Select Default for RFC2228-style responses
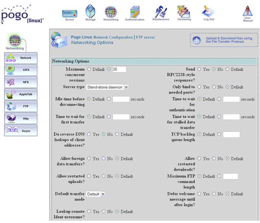Screen dimensions: 260x223 point(228,69)
